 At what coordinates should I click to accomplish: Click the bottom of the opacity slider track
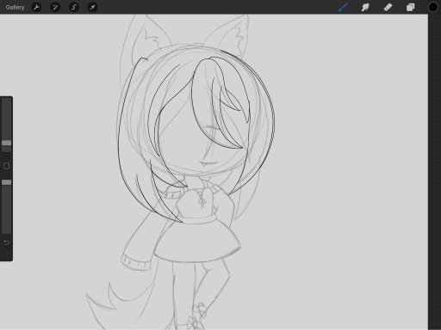tap(6, 230)
